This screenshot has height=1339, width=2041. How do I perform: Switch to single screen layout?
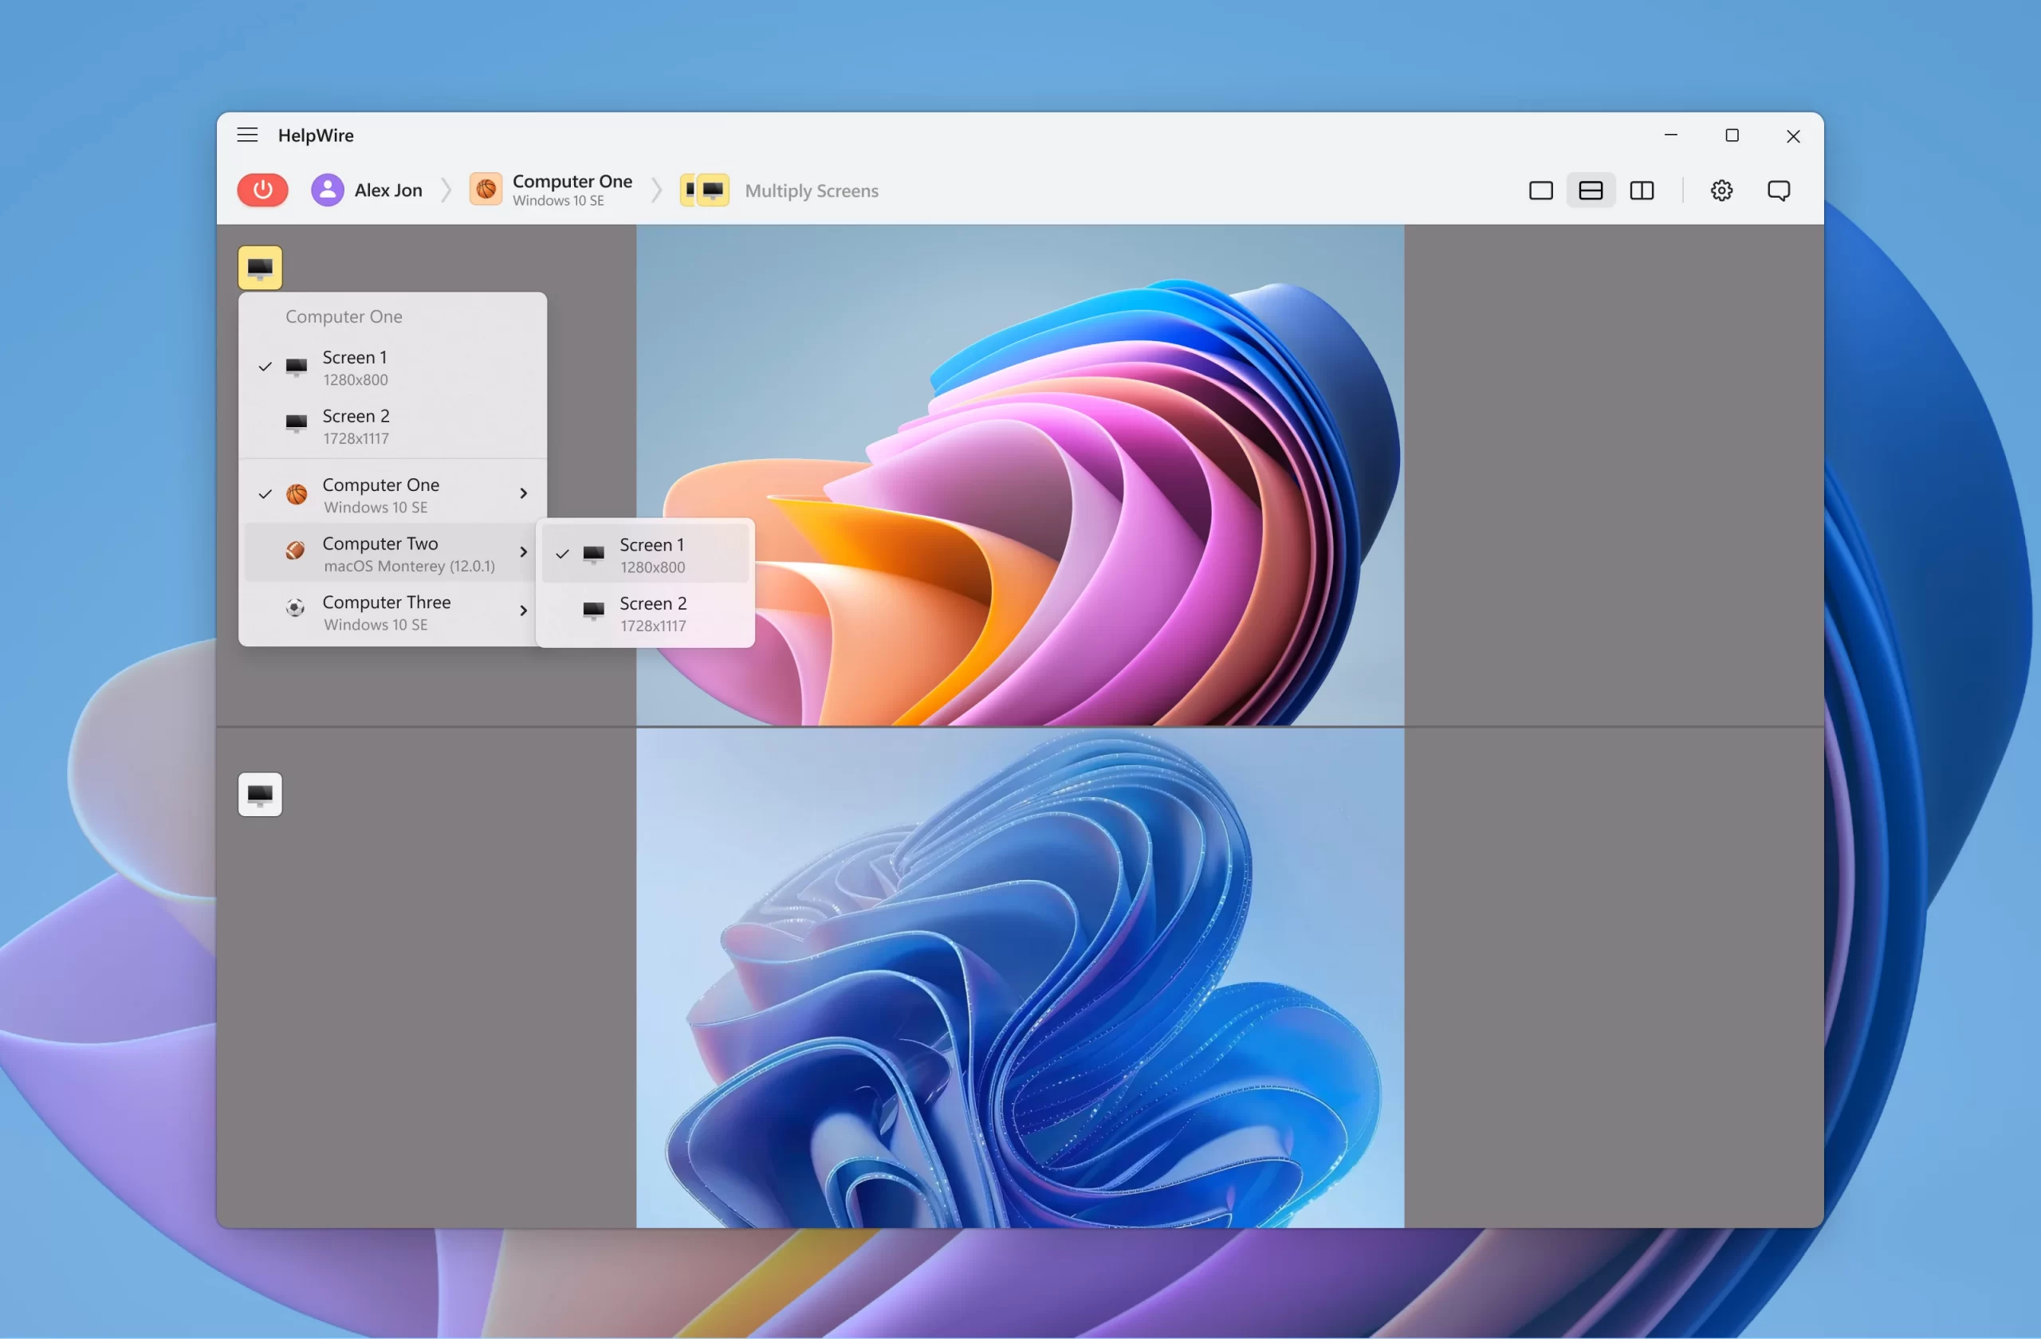tap(1540, 190)
